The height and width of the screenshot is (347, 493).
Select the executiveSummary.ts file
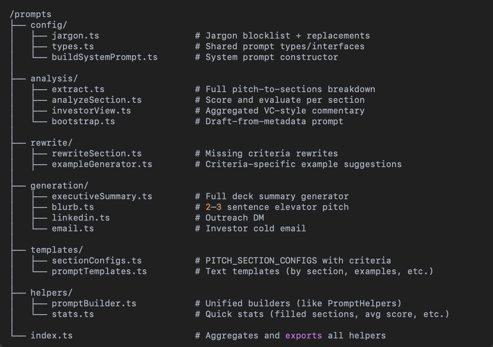(x=102, y=196)
